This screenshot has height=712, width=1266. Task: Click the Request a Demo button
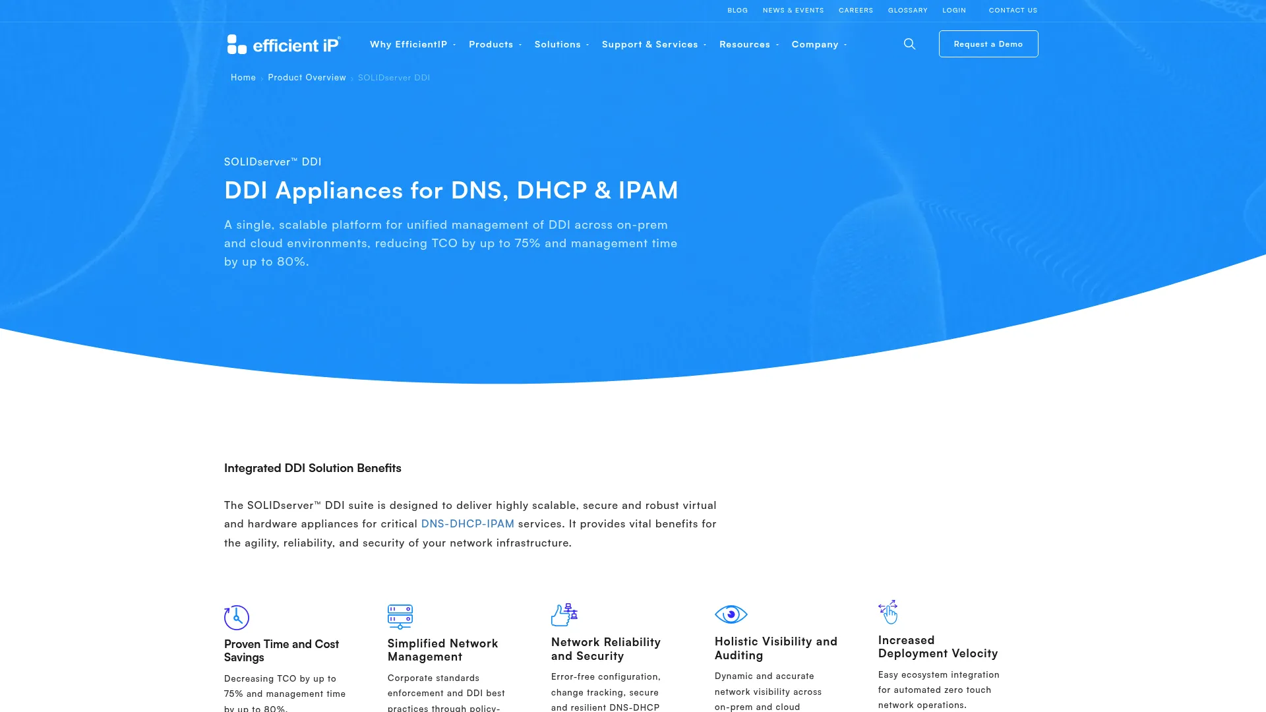tap(988, 44)
